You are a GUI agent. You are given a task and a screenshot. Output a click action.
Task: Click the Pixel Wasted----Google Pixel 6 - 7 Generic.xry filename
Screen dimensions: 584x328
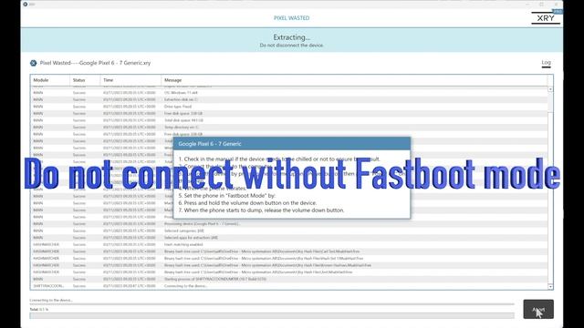click(x=95, y=63)
